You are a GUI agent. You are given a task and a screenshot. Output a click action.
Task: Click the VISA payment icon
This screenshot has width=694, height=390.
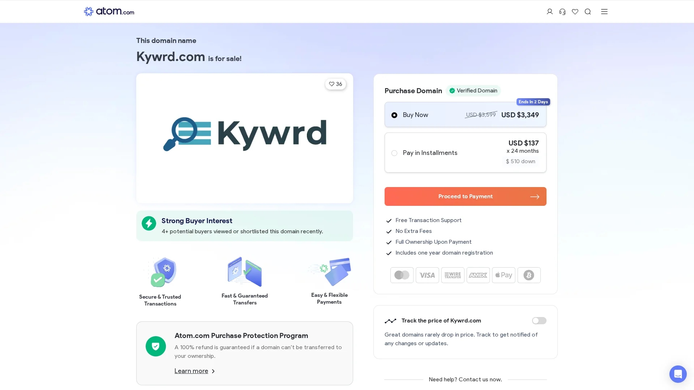coord(427,275)
